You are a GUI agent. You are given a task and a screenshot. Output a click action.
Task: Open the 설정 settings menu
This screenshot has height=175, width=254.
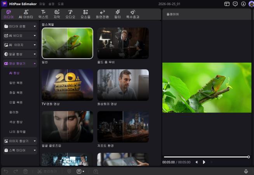click(x=51, y=4)
